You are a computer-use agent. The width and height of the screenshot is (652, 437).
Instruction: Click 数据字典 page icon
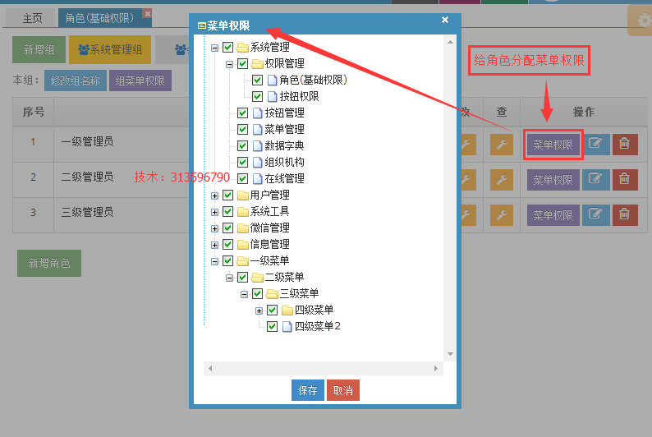pos(257,145)
